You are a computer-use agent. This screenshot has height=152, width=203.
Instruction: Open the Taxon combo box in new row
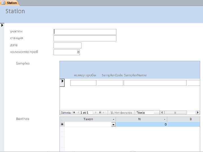(x=113, y=125)
